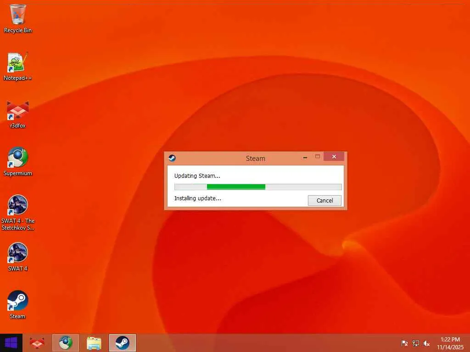Switch to Supermium in the taskbar
Image resolution: width=470 pixels, height=352 pixels.
[x=66, y=343]
